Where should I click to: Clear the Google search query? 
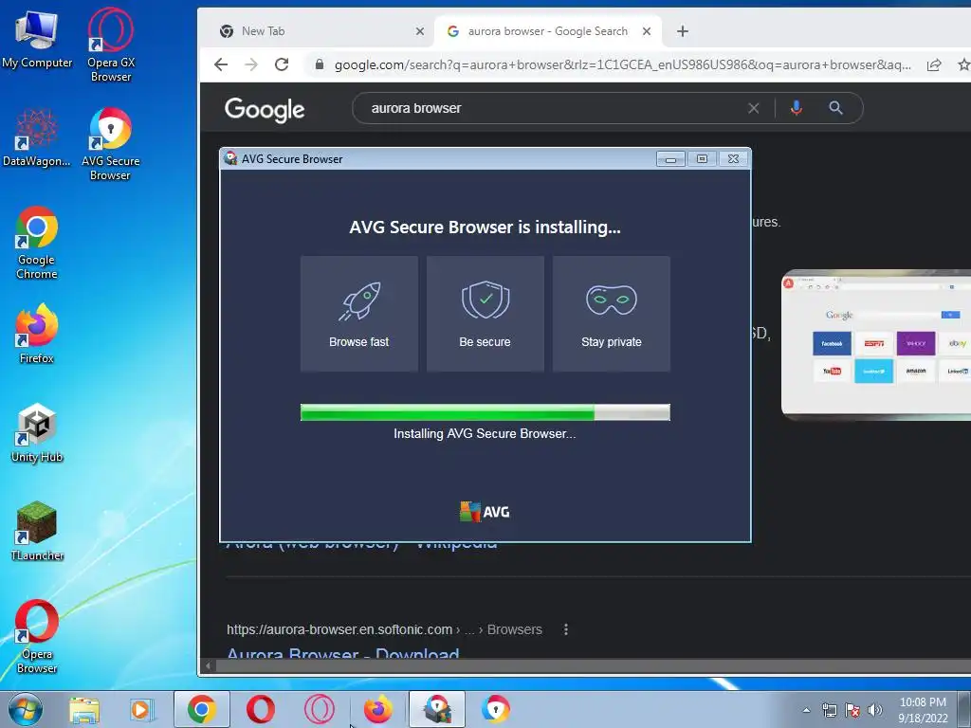click(x=754, y=108)
